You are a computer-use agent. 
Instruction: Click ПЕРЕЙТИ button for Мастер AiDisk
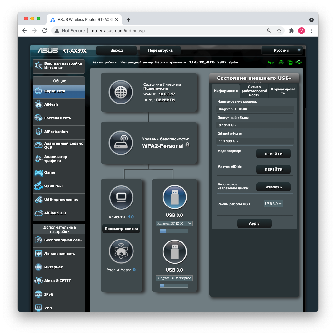coord(273,170)
